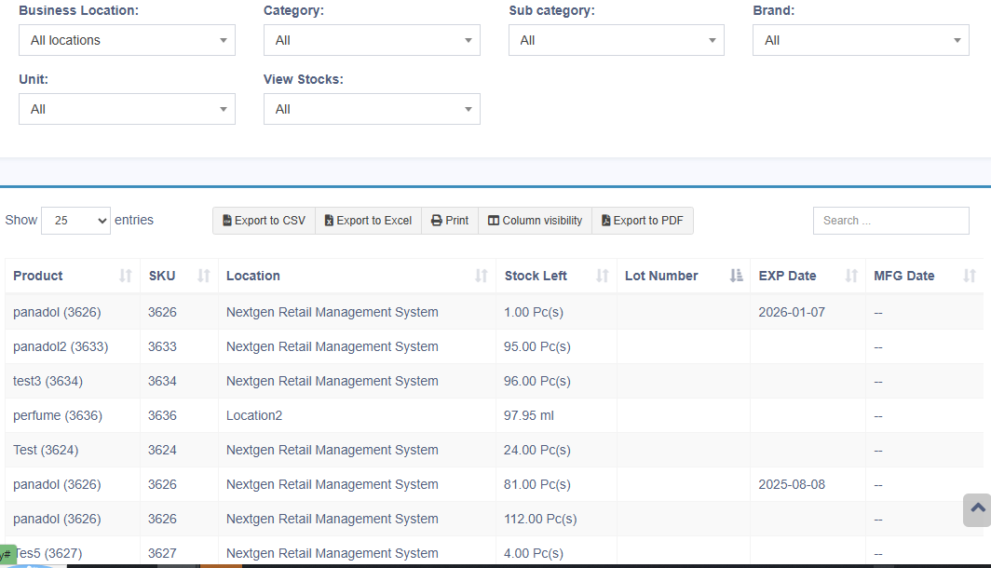Viewport: 991px width, 568px height.
Task: Open the View Stocks dropdown
Action: [372, 109]
